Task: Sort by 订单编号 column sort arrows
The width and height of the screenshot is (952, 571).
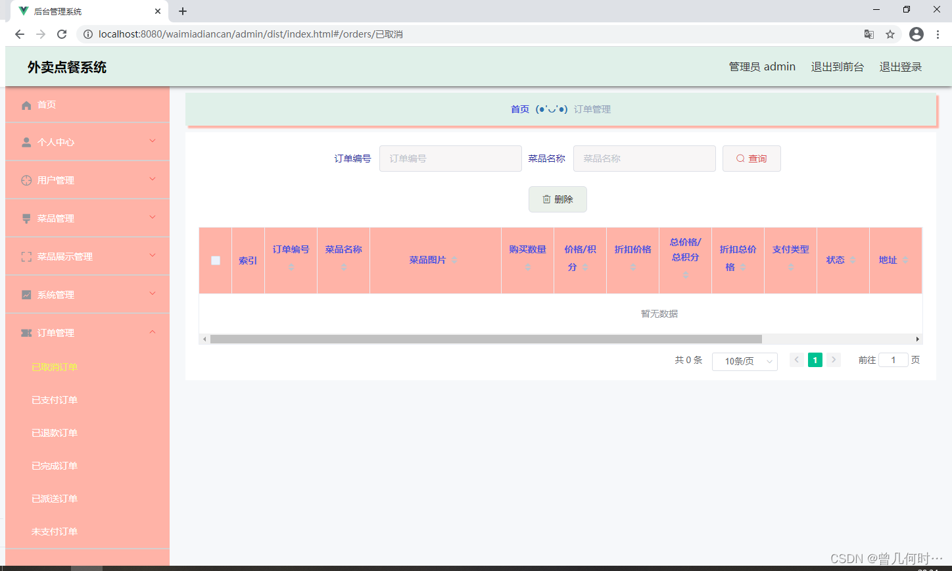Action: click(x=291, y=266)
